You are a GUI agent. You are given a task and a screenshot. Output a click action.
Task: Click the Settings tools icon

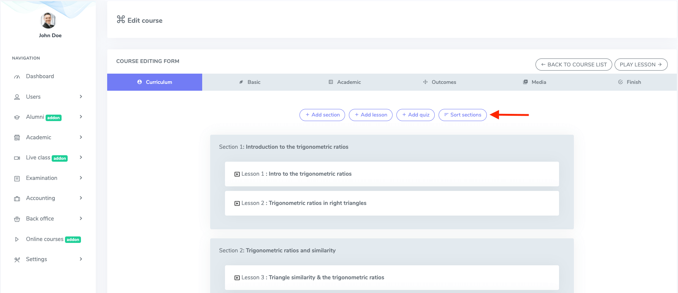tap(17, 260)
